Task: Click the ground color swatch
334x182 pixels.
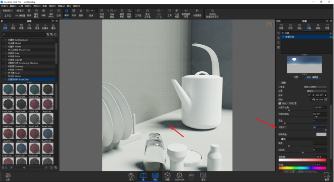Action: click(x=321, y=134)
